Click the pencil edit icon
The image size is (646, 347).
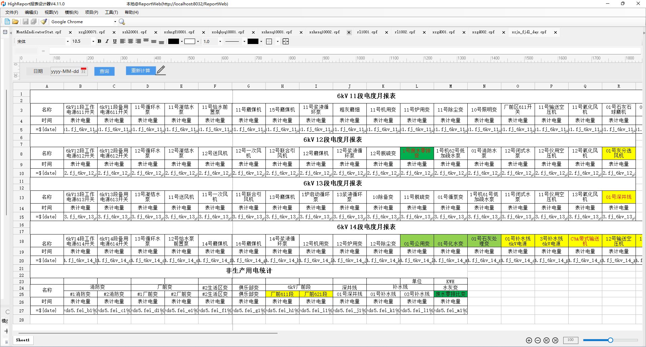point(161,70)
